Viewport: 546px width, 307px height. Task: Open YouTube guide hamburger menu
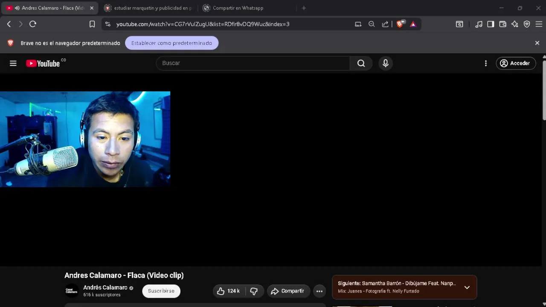click(x=13, y=63)
